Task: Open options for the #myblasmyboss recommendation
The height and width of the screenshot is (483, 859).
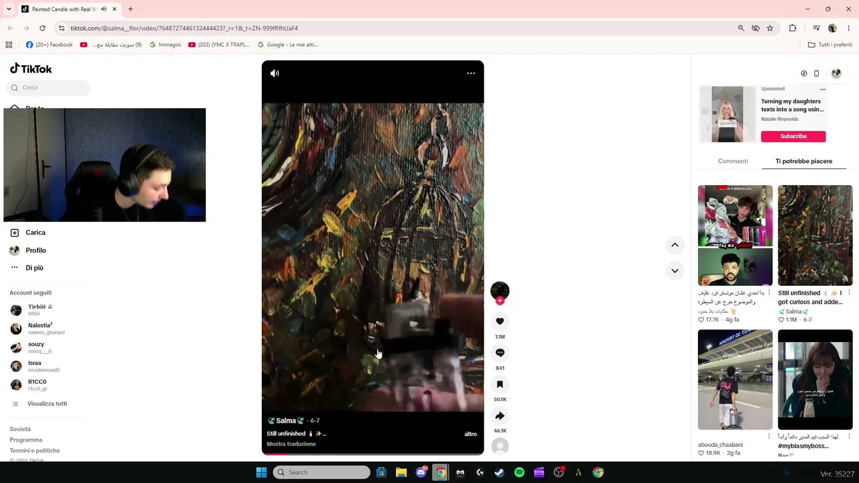Action: [x=849, y=437]
